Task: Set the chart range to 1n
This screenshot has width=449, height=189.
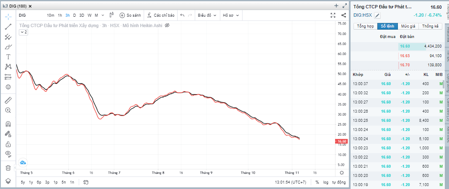Action: (72, 182)
